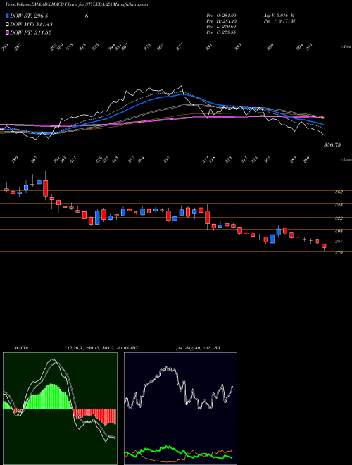Click the 'Pre C: 275.55' close value
The height and width of the screenshot is (465, 352).
point(221,32)
